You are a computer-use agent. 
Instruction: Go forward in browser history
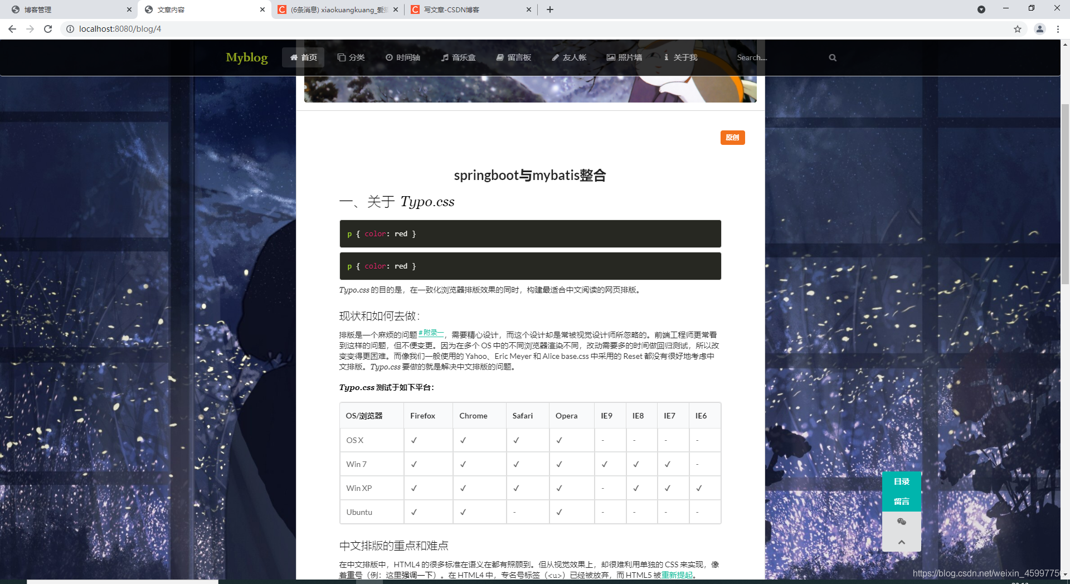[x=30, y=29]
